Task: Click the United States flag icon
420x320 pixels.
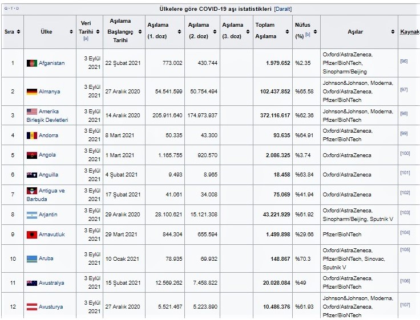Action: pyautogui.click(x=32, y=112)
